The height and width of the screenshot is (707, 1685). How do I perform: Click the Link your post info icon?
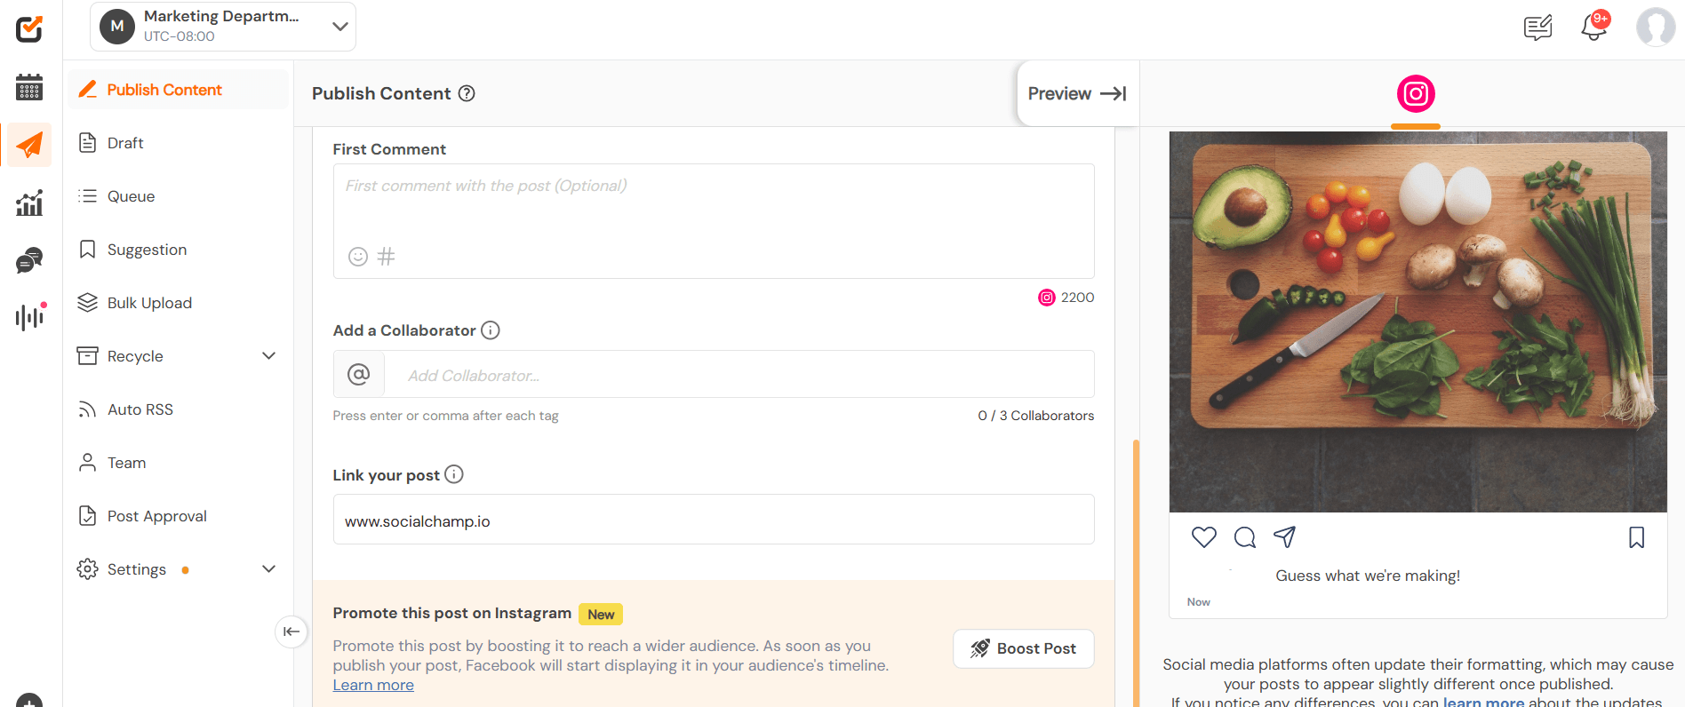coord(454,474)
